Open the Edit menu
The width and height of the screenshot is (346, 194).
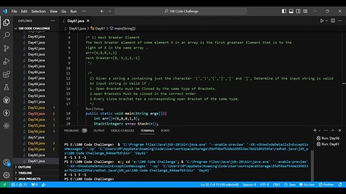pyautogui.click(x=24, y=11)
